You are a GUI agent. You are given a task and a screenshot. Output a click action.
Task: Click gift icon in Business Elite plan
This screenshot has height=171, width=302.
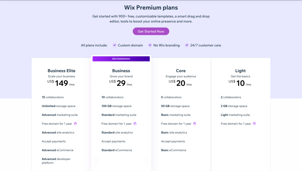75,123
